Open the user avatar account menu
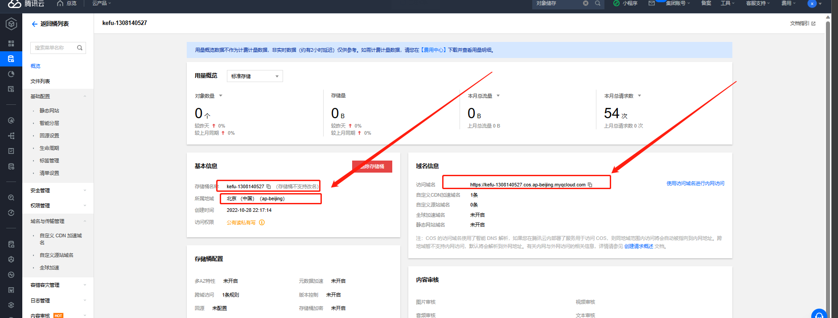The width and height of the screenshot is (838, 318). tap(814, 4)
